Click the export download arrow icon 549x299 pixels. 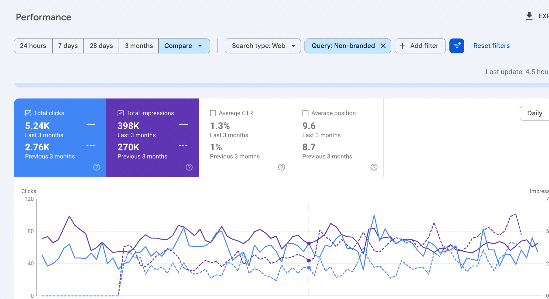[x=529, y=16]
